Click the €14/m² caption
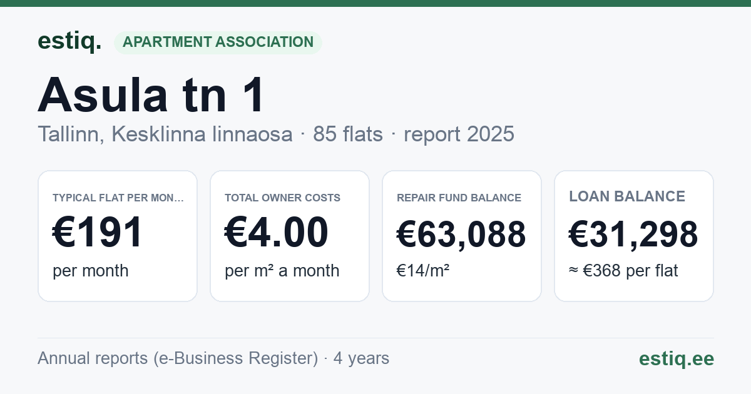 423,271
